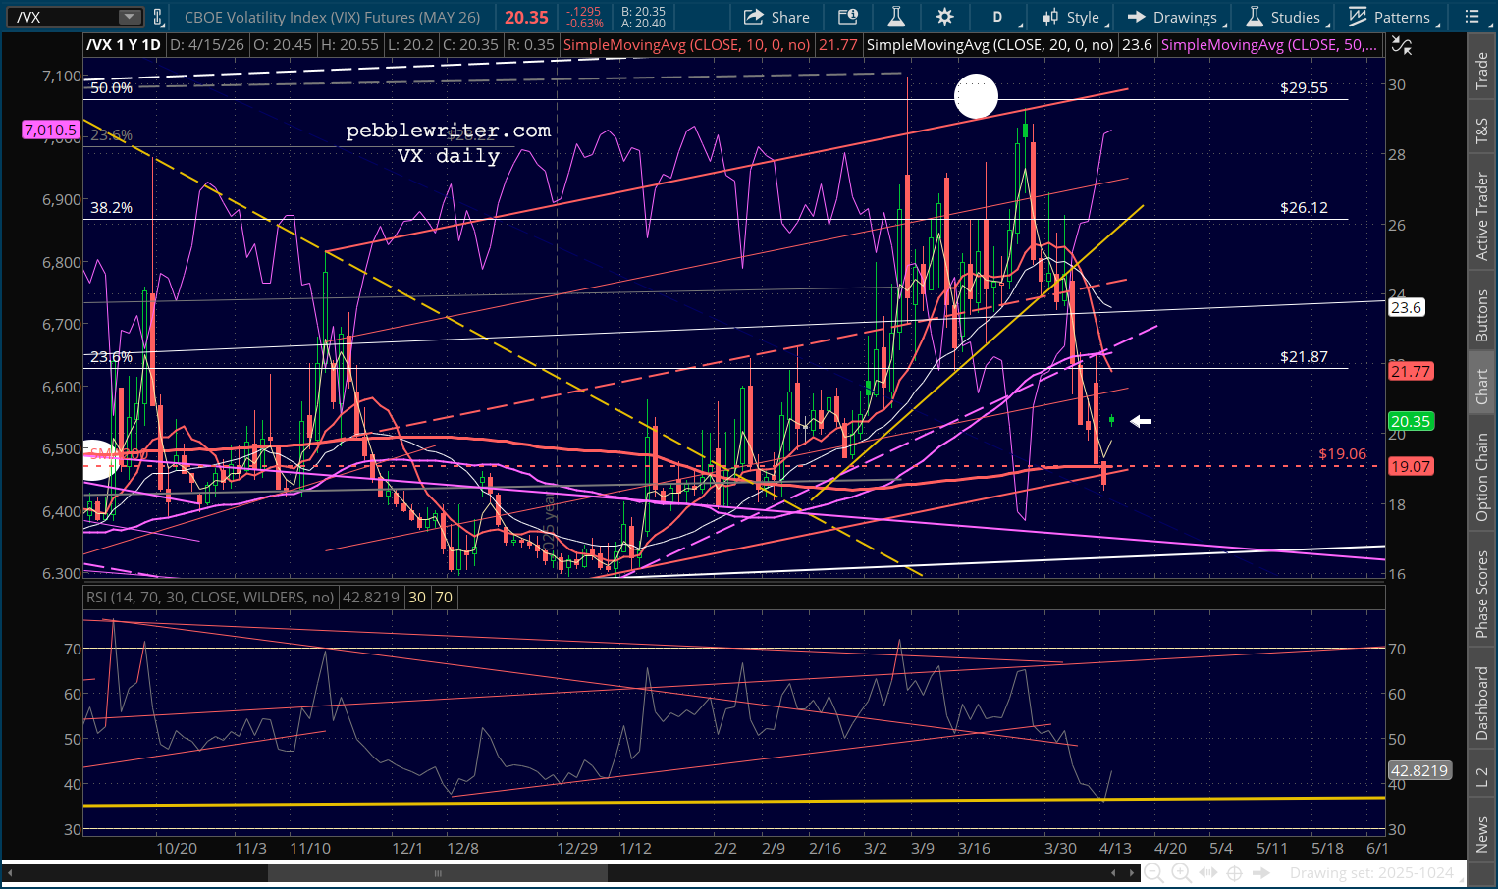The height and width of the screenshot is (889, 1498).
Task: Click the zoom in magnifier icon
Action: tap(1181, 872)
